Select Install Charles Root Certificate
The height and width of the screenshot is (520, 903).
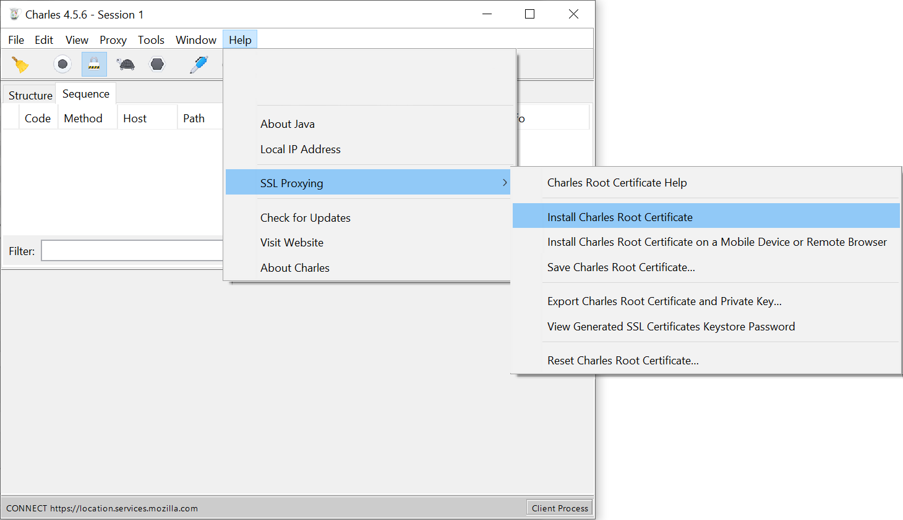point(620,216)
